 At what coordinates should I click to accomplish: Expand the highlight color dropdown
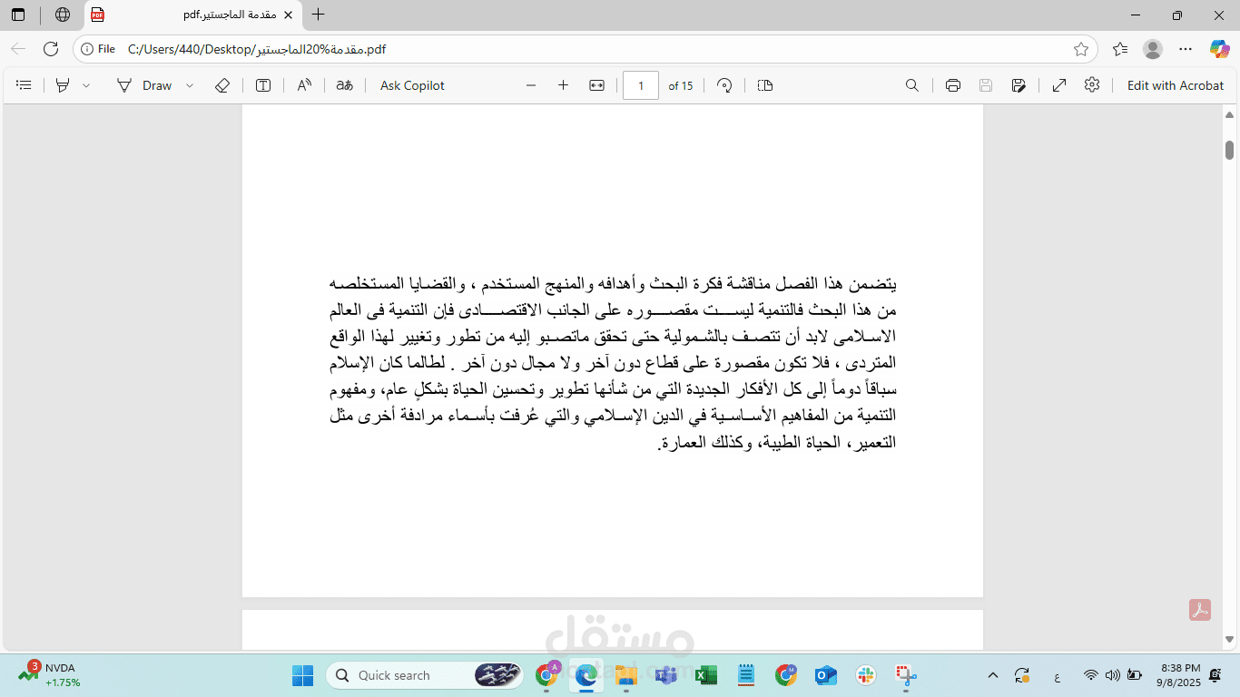pyautogui.click(x=86, y=85)
